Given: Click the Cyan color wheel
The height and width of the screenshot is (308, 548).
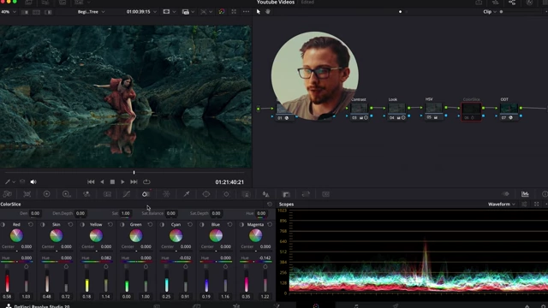Looking at the screenshot, I should pos(176,236).
